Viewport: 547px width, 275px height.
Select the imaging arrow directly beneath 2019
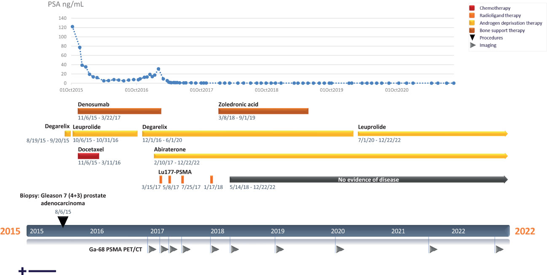pyautogui.click(x=280, y=250)
